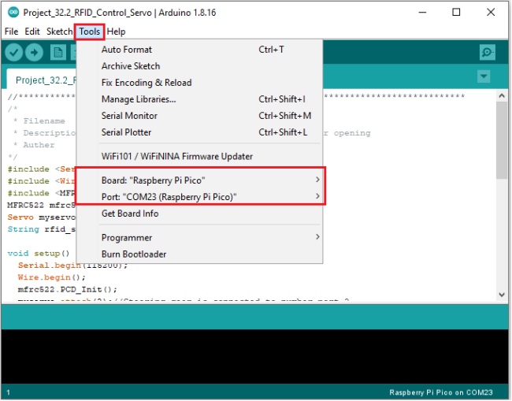Image resolution: width=512 pixels, height=401 pixels.
Task: Click the "mfrc522.PCD_Init();" code line
Action: click(67, 289)
